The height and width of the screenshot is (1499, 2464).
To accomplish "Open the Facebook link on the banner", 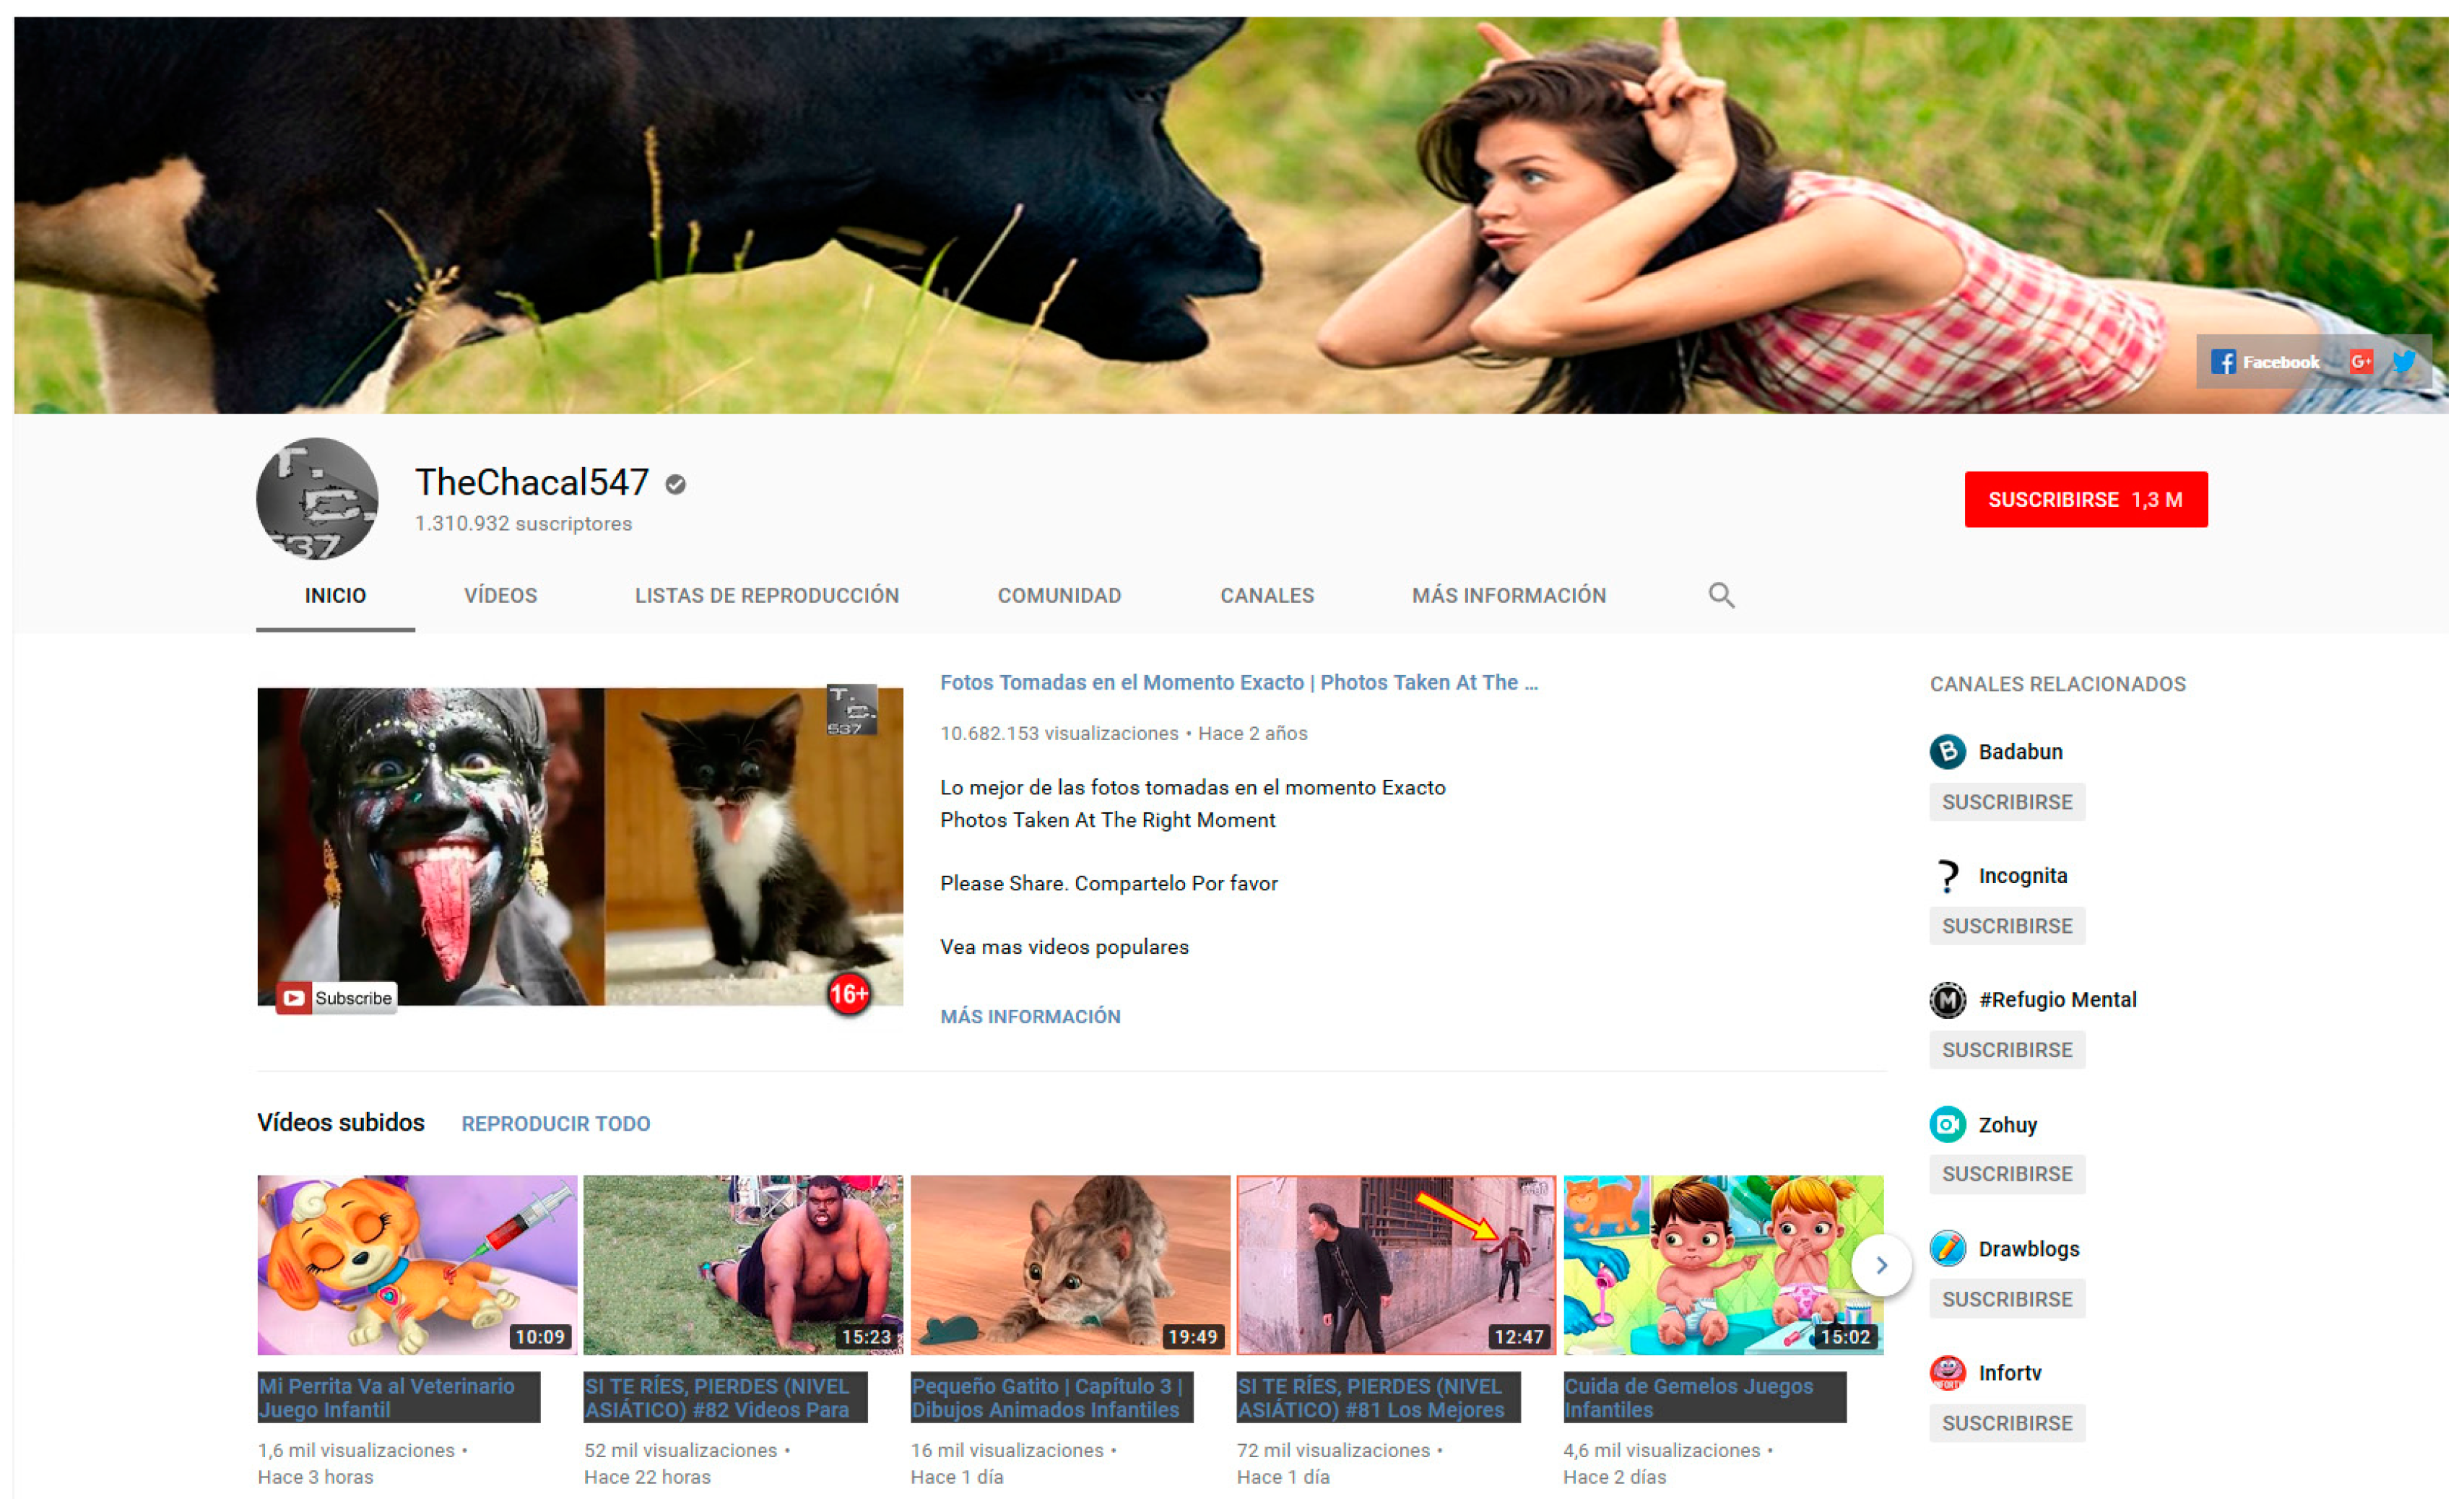I will [x=2266, y=362].
